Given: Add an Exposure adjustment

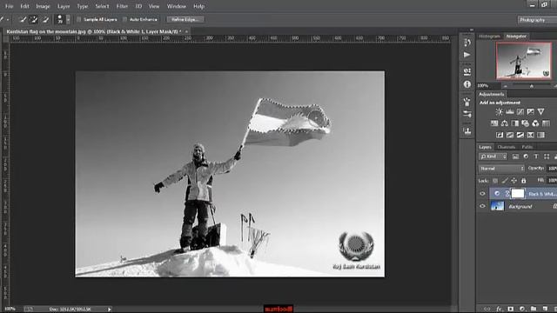Looking at the screenshot, I should 530,112.
